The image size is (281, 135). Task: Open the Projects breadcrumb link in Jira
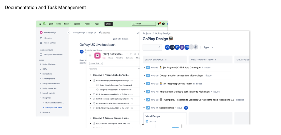[147, 33]
